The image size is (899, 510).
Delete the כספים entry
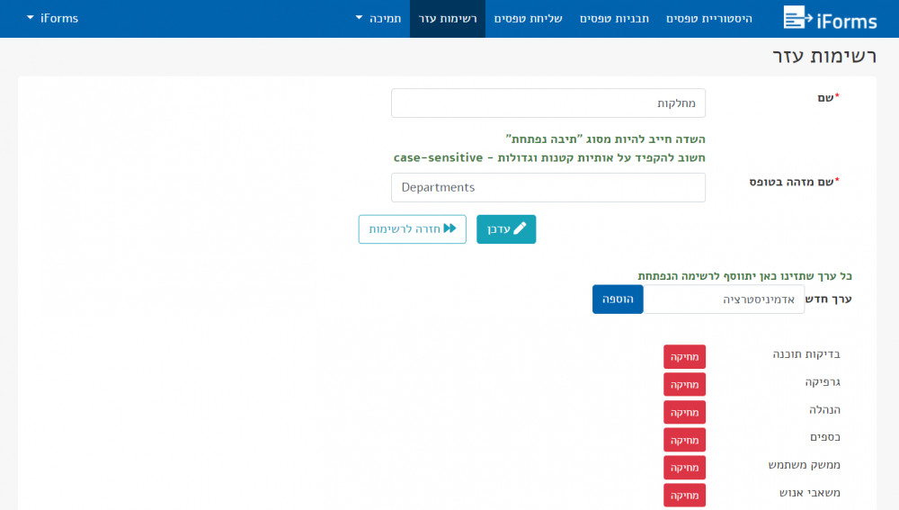[684, 440]
